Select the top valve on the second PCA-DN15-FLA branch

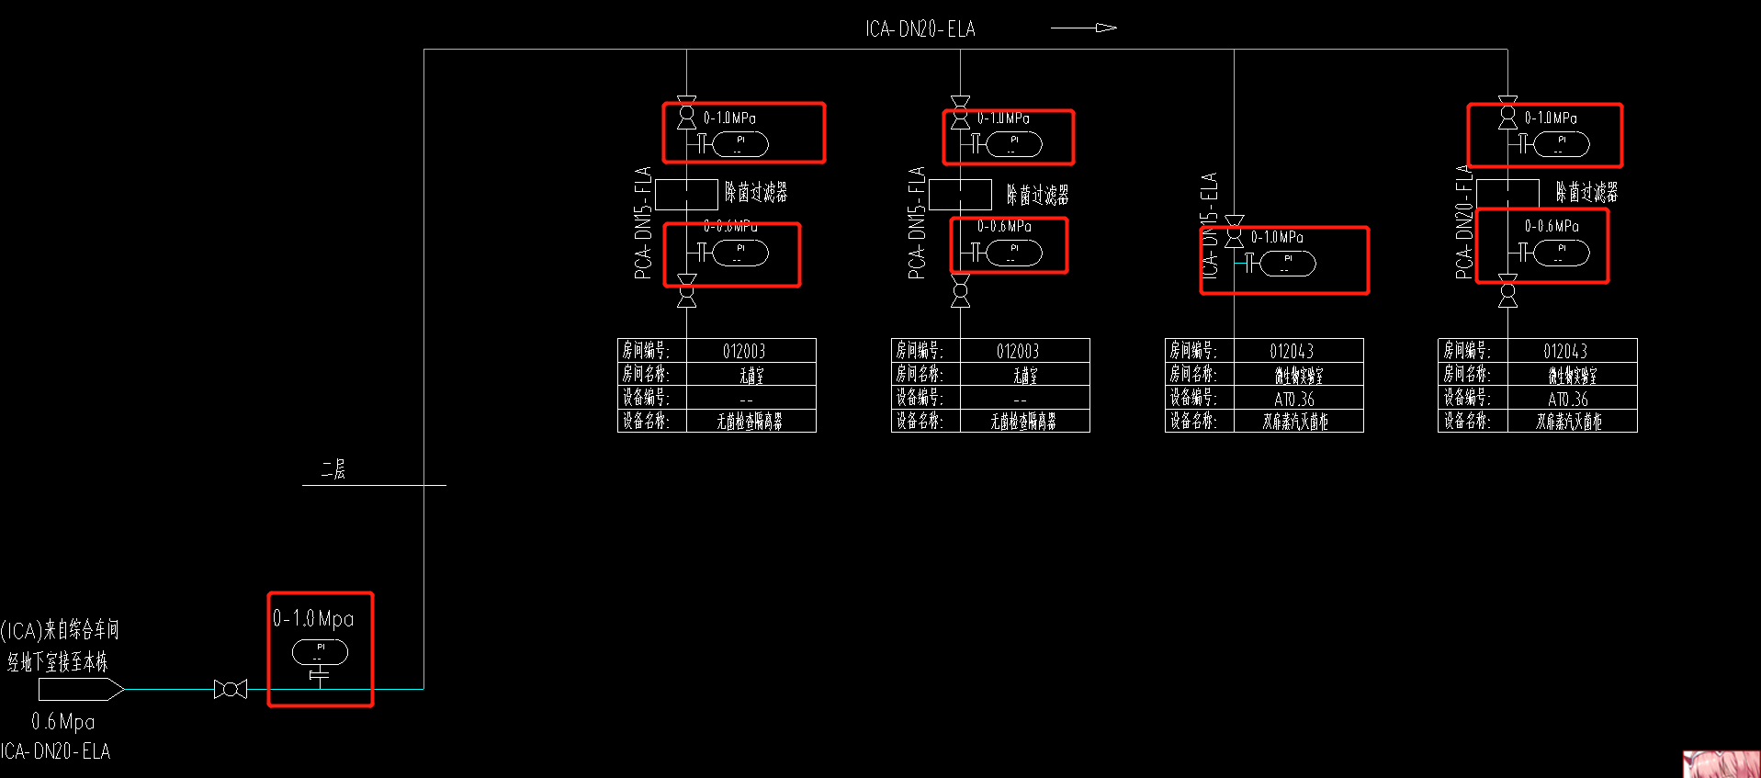tap(960, 112)
